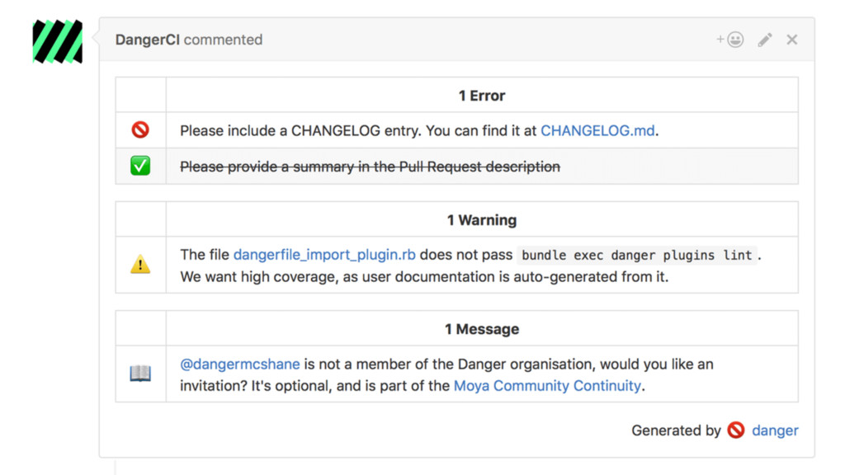Open the dangerfile_import_plugin.rb file link
The width and height of the screenshot is (845, 475).
tap(324, 255)
